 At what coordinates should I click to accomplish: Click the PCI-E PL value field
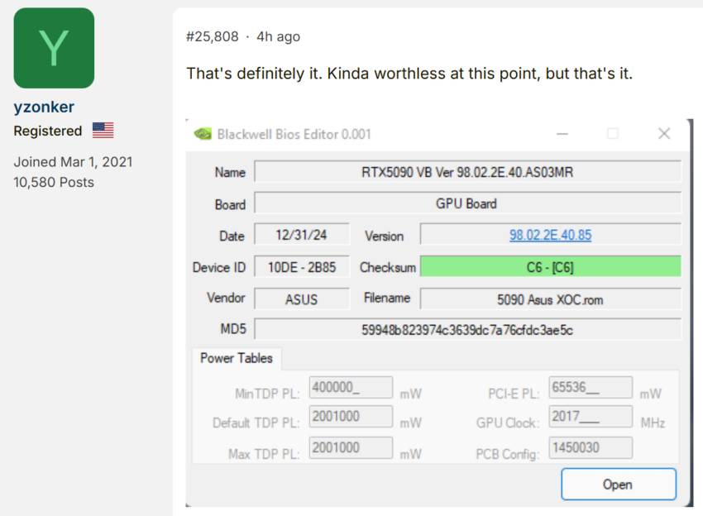coord(590,388)
